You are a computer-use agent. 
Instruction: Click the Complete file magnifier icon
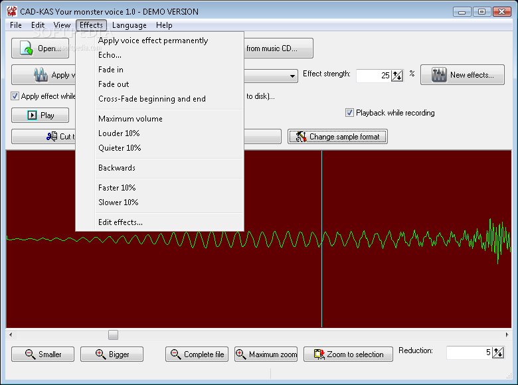tap(176, 354)
